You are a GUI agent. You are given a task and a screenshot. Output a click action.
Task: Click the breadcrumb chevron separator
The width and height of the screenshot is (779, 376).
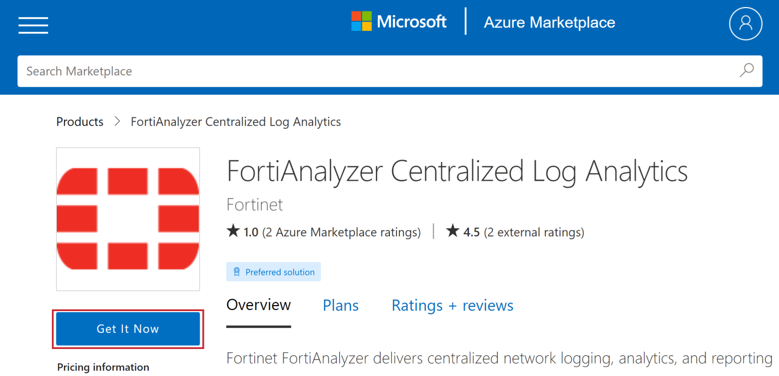[x=117, y=122]
